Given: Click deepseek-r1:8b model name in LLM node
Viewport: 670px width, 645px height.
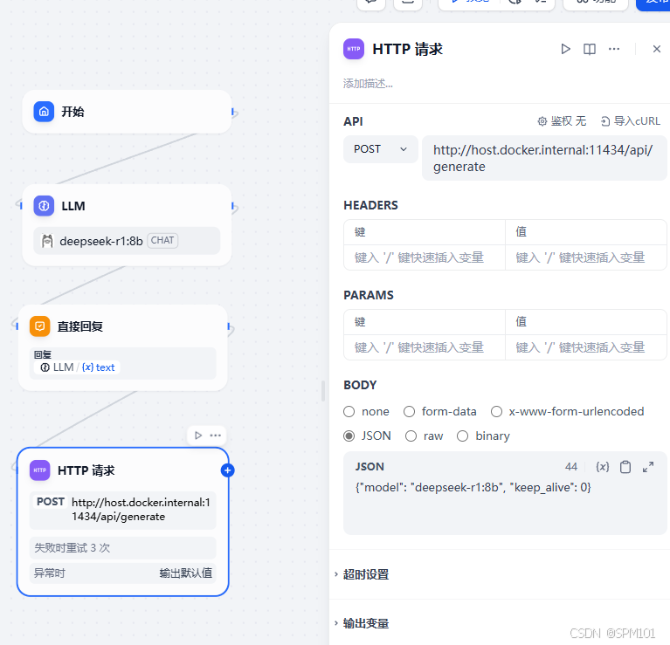Looking at the screenshot, I should click(x=101, y=242).
